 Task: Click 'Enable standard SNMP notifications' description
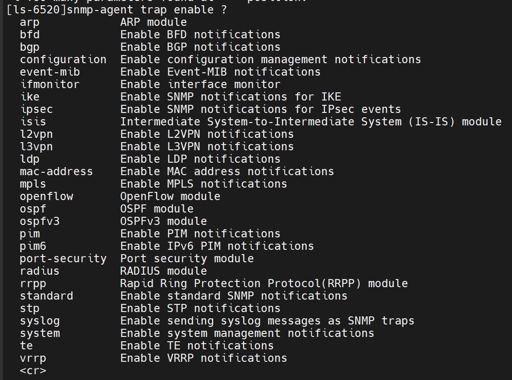(234, 296)
